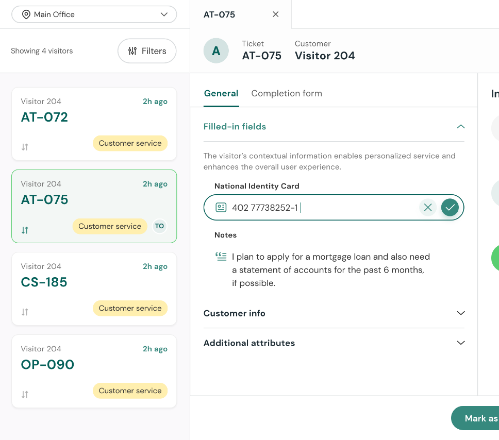
Task: Click the avatar circle labeled A
Action: coord(216,51)
